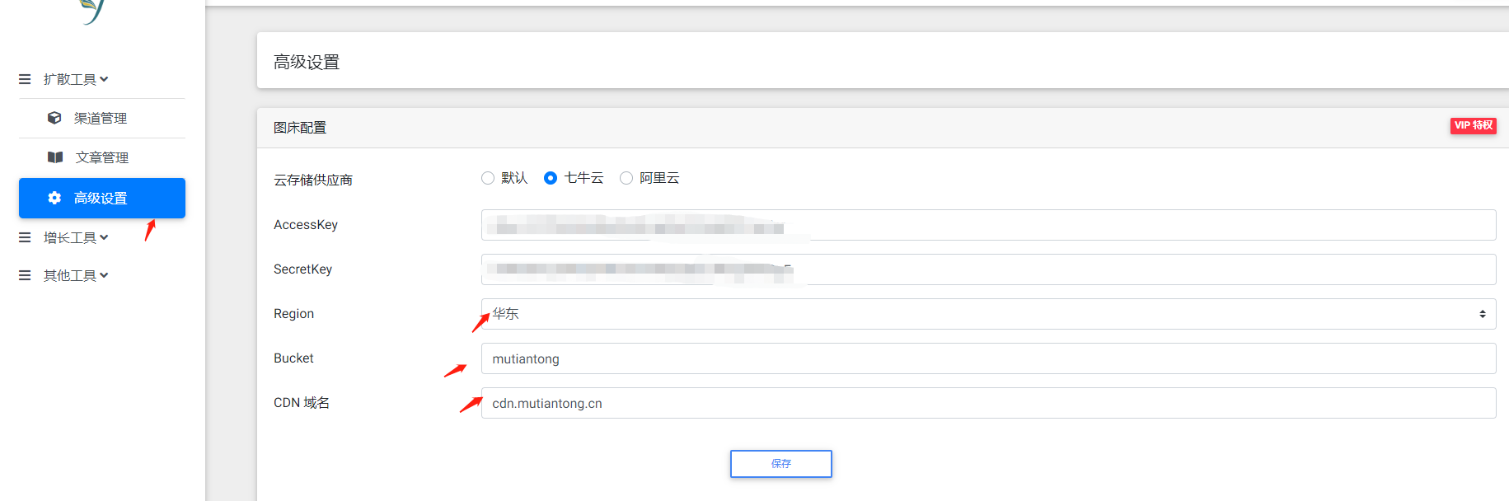Click hamburger icon next to 其他工具
1509x501 pixels.
point(25,275)
